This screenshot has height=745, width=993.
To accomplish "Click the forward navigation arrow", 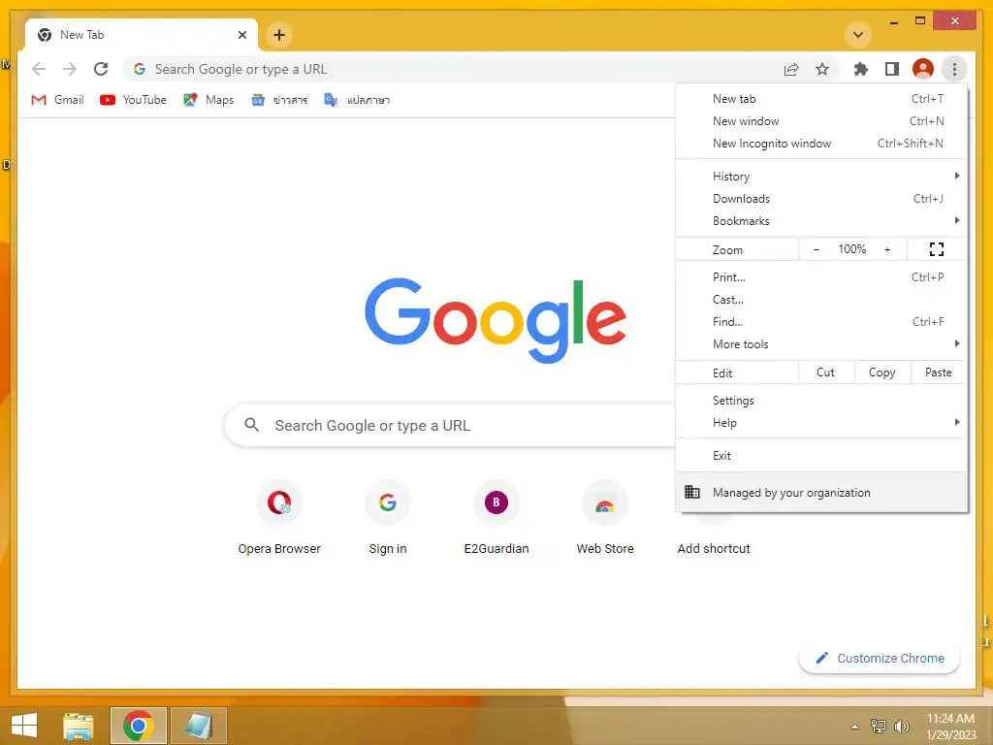I will coord(70,69).
